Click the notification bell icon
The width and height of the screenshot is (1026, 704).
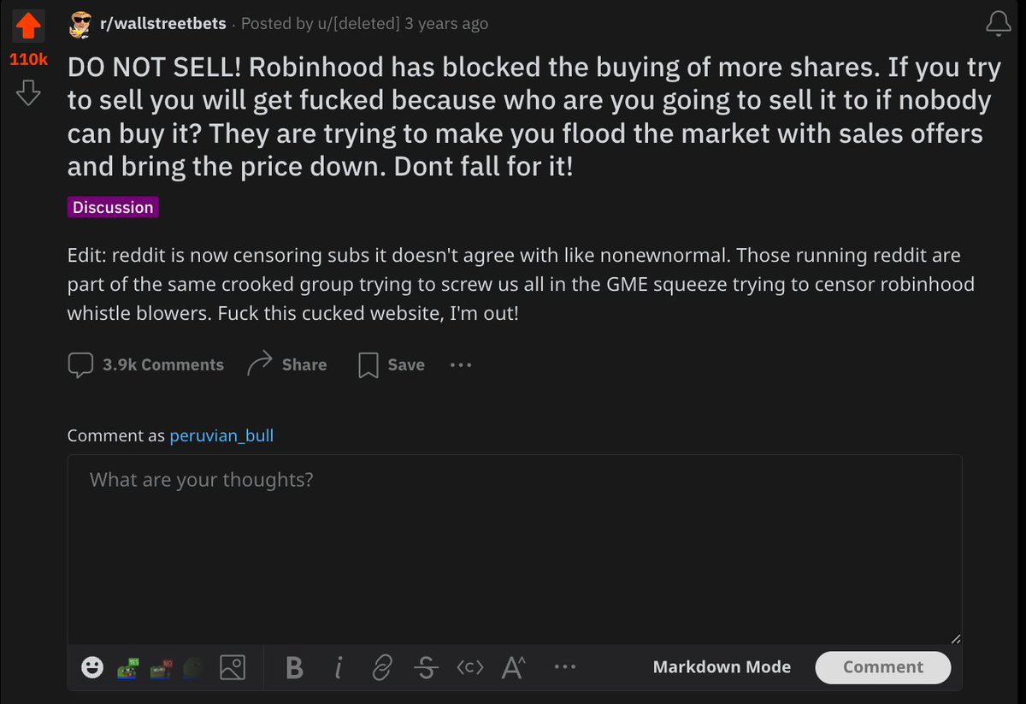[x=998, y=25]
